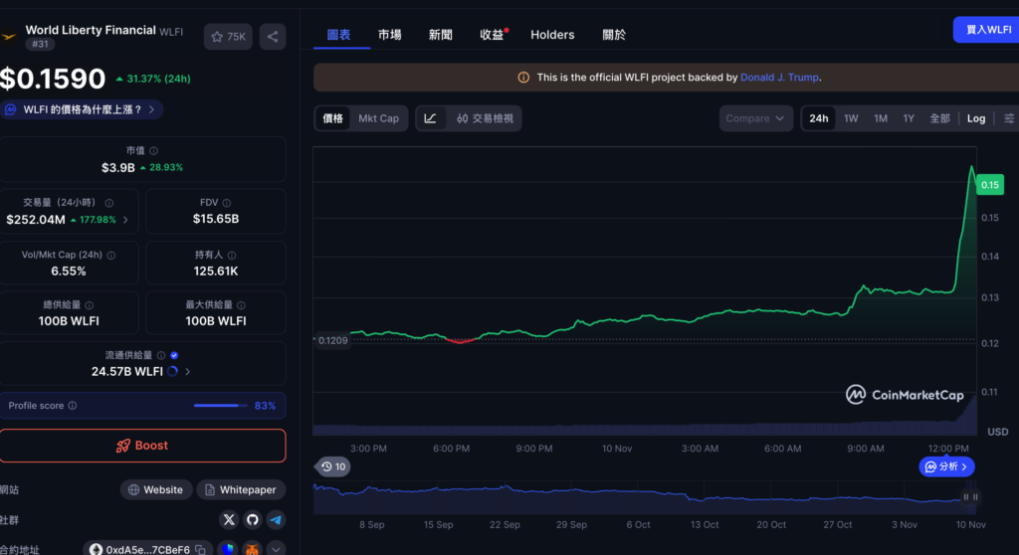Open the Compare dropdown
The image size is (1019, 555).
(x=755, y=118)
